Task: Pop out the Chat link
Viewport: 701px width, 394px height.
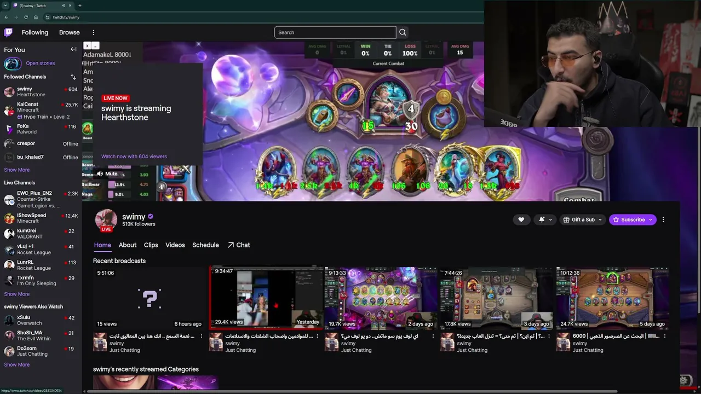Action: (x=239, y=245)
